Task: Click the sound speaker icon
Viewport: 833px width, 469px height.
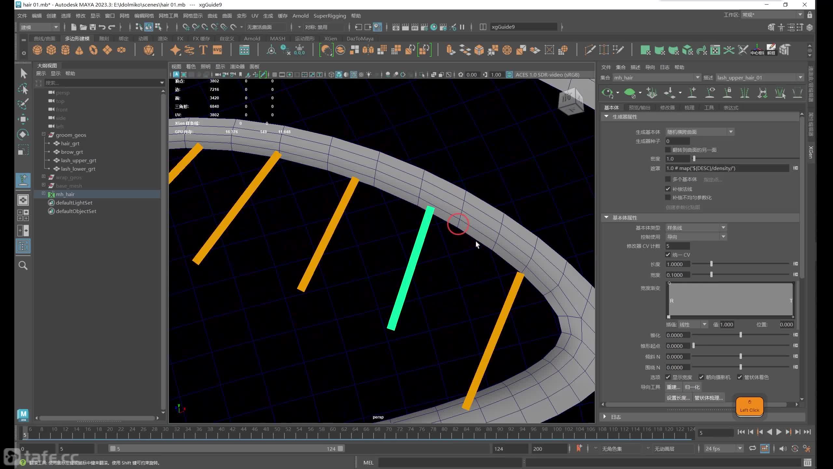Action: point(783,448)
